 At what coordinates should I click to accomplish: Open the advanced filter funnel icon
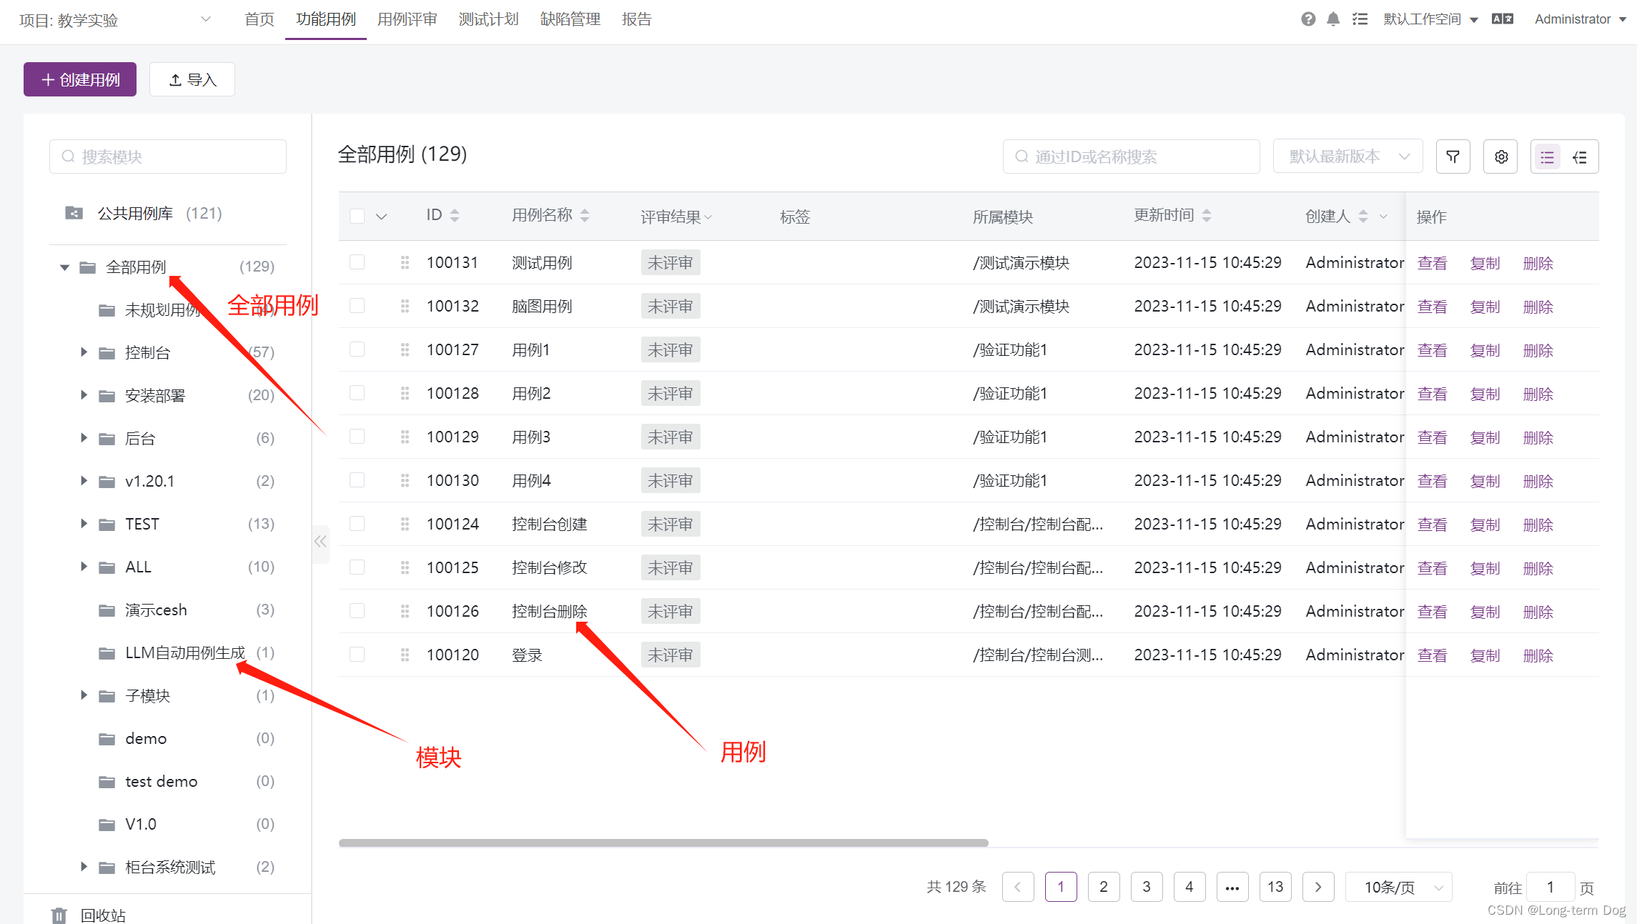coord(1453,157)
